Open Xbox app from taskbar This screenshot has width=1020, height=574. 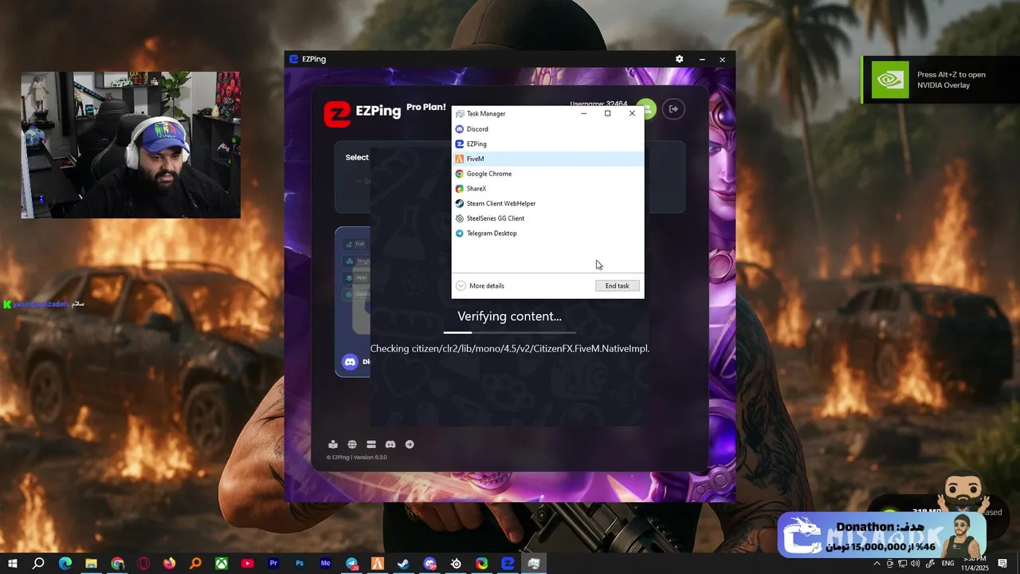tap(222, 564)
